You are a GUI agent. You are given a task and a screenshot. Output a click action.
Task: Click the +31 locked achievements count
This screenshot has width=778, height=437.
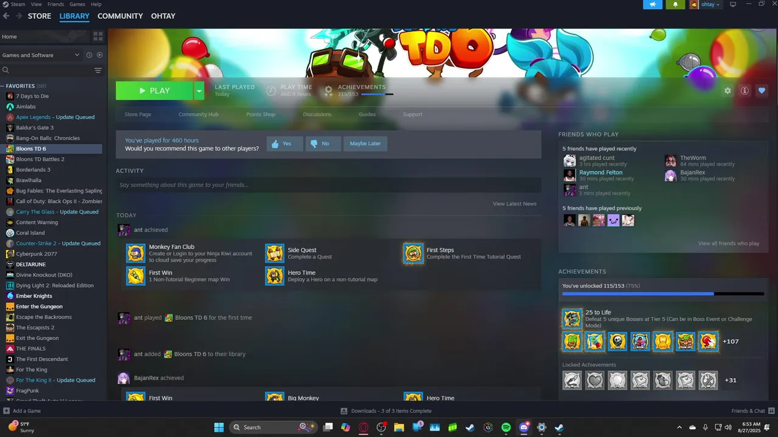pos(731,381)
